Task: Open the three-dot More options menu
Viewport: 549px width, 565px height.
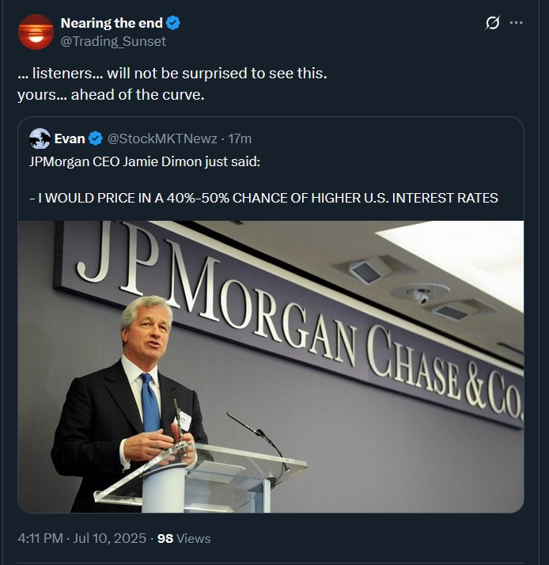Action: [517, 23]
